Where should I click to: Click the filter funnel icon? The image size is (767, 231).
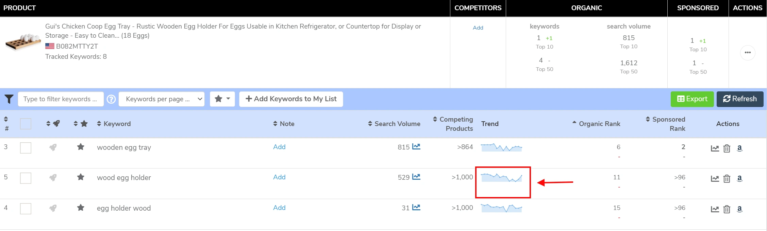(x=9, y=99)
